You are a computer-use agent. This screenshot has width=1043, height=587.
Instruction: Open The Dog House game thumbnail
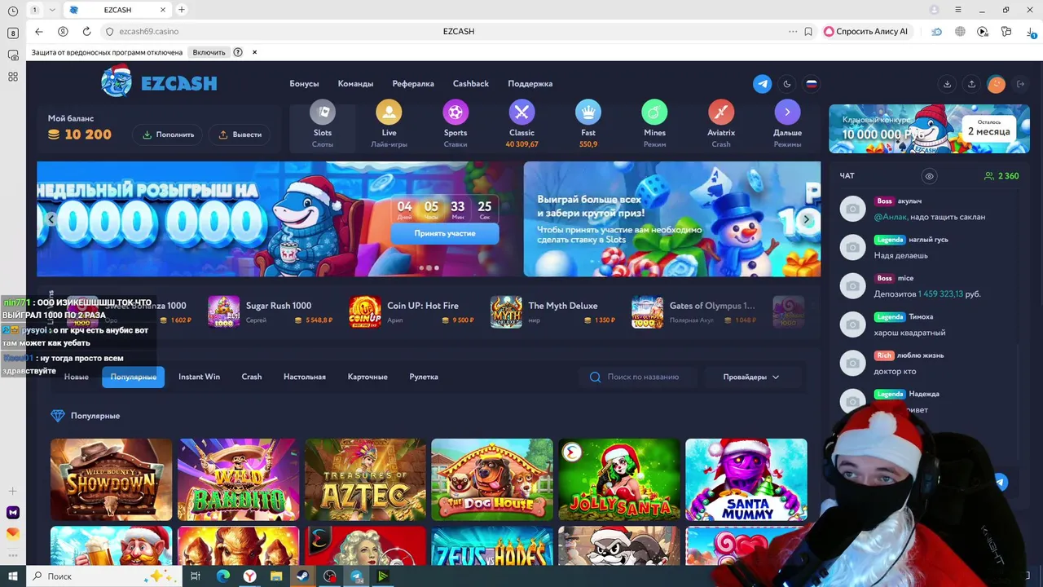pos(492,479)
